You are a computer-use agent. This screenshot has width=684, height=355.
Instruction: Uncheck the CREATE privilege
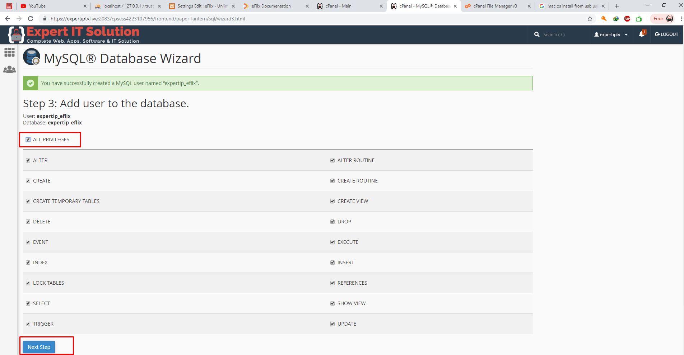[x=28, y=181]
